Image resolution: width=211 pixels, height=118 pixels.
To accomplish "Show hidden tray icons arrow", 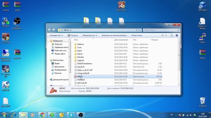I will coord(176,115).
